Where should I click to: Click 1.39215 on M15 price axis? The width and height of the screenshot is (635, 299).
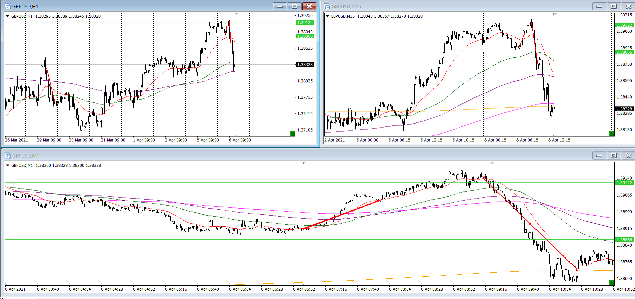tap(624, 15)
